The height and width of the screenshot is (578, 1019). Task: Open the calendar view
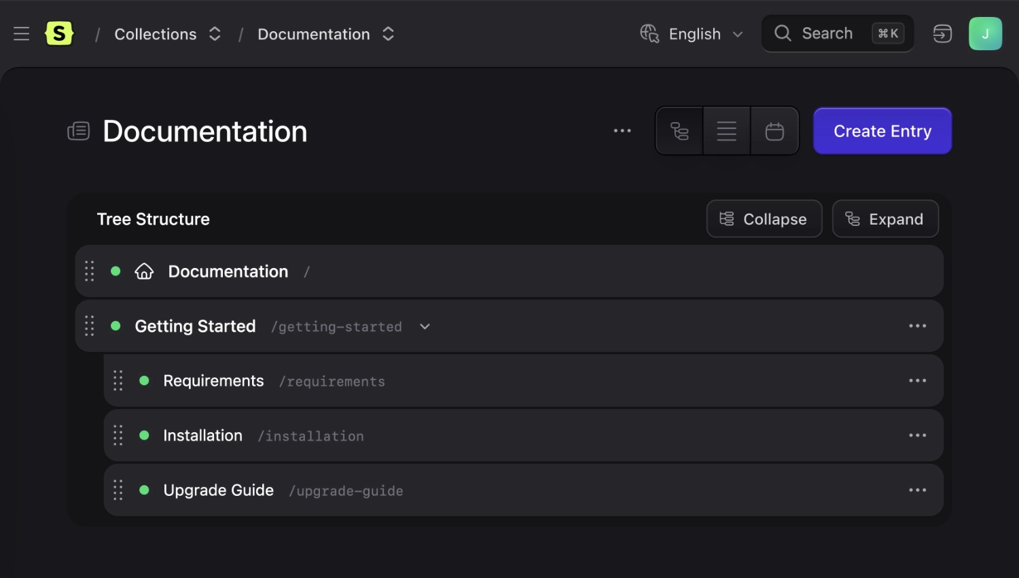[774, 130]
